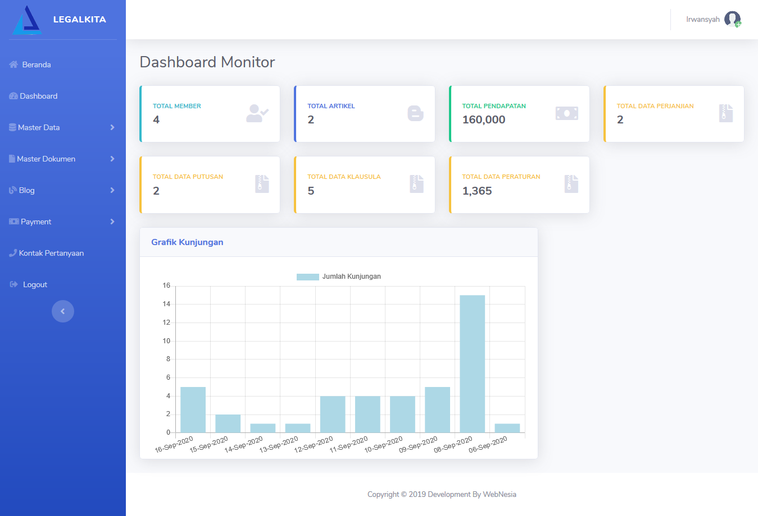Click the Total Pendapatan money bill icon
Image resolution: width=758 pixels, height=516 pixels.
[x=567, y=113]
